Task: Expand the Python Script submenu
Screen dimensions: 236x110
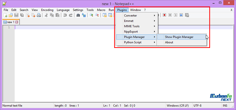Action: (x=137, y=42)
